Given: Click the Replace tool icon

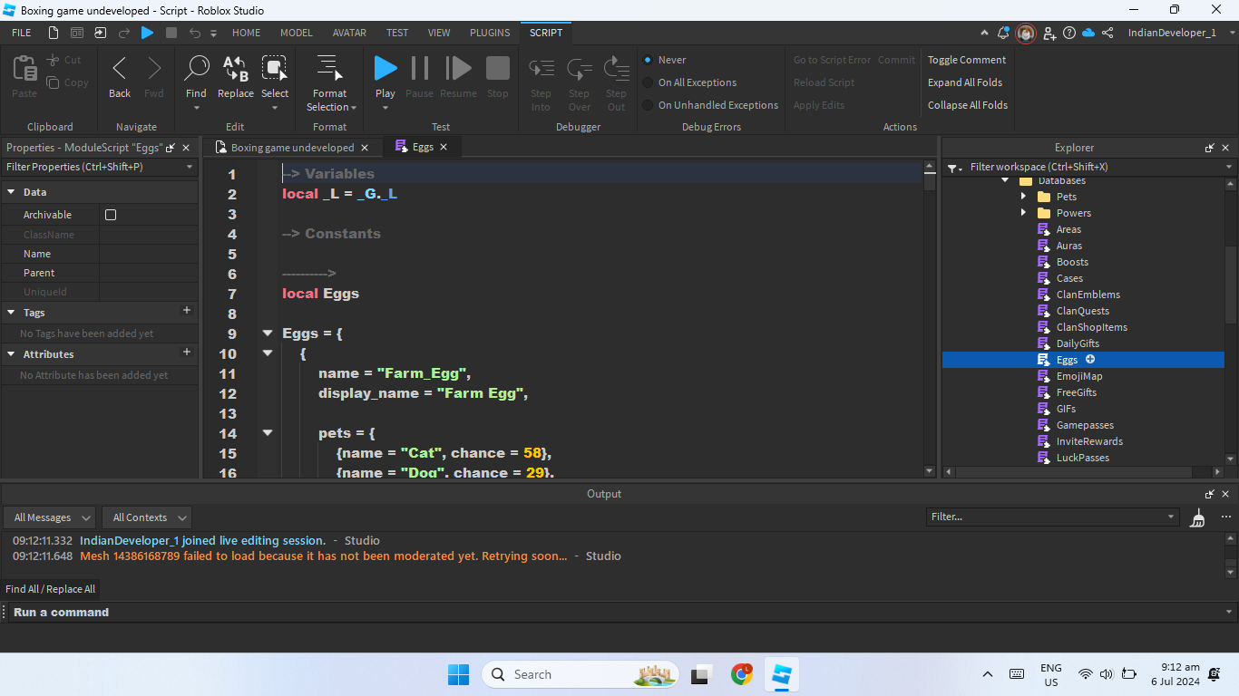Looking at the screenshot, I should [236, 69].
